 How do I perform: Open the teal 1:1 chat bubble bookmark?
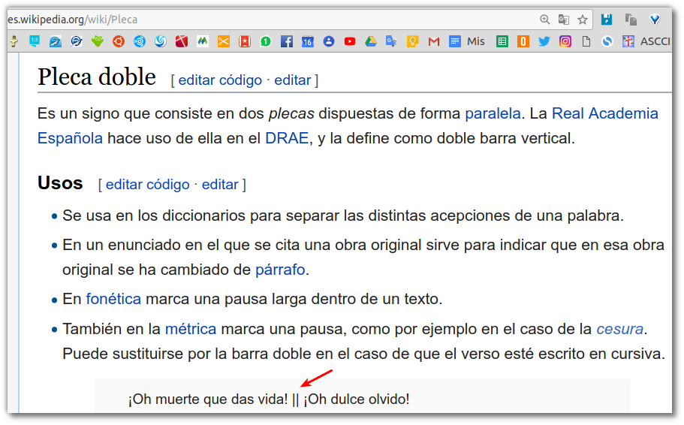(34, 41)
